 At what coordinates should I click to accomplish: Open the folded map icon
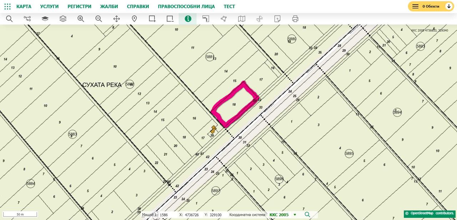pyautogui.click(x=242, y=19)
